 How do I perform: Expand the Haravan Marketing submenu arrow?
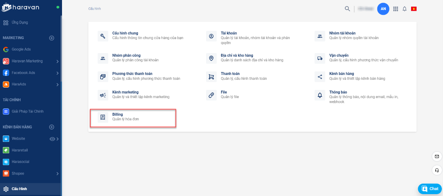(58, 61)
